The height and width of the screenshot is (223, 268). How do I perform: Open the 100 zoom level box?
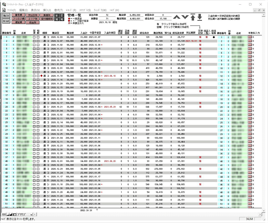(3, 214)
